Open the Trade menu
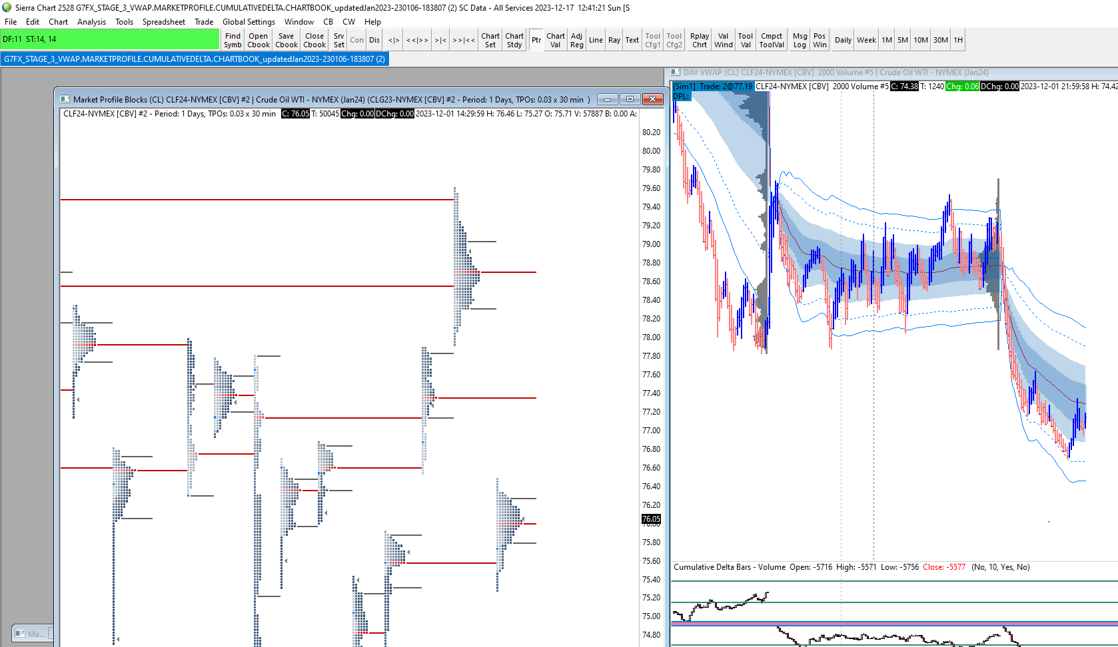 (204, 22)
